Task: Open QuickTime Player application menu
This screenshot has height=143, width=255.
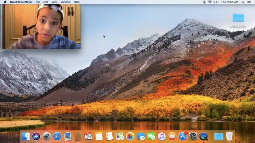Action: click(x=21, y=2)
